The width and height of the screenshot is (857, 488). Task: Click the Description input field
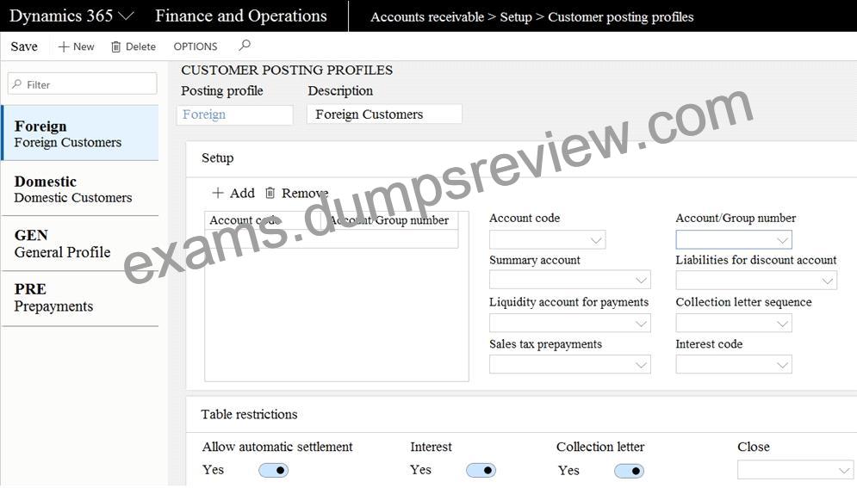click(x=384, y=114)
